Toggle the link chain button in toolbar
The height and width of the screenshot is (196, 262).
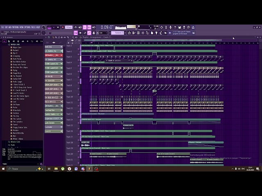click(x=89, y=33)
